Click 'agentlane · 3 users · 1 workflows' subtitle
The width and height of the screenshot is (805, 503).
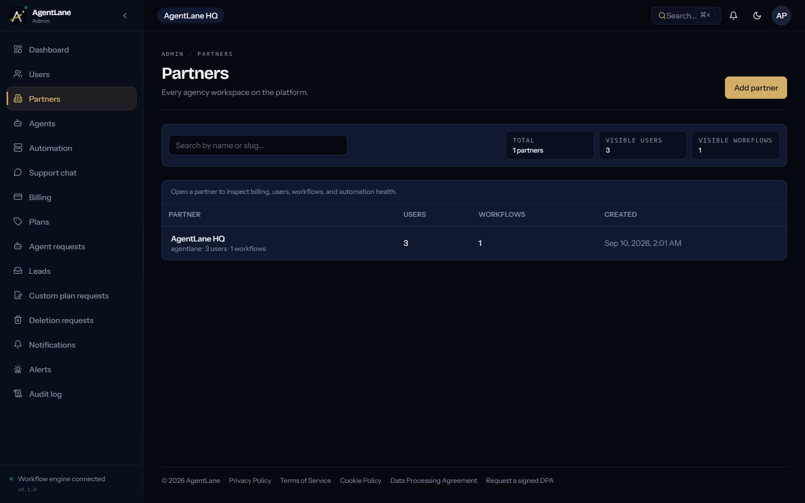pyautogui.click(x=218, y=249)
